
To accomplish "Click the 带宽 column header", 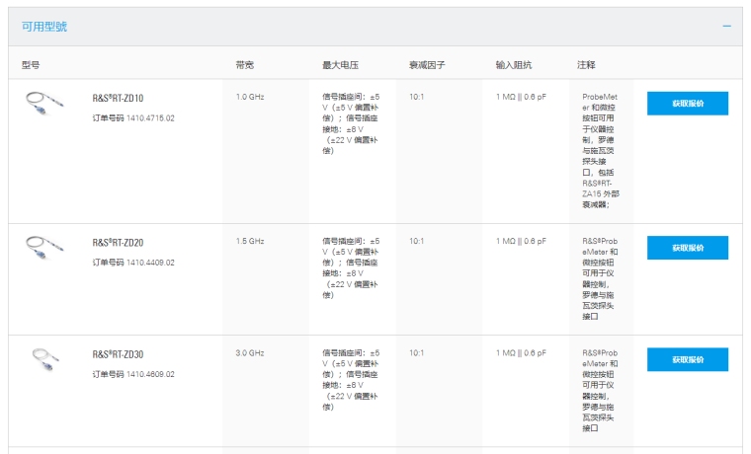I will coord(244,64).
